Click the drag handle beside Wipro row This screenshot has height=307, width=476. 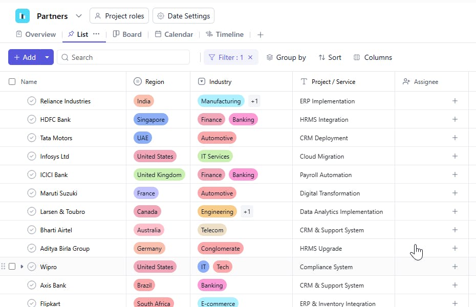pos(4,267)
